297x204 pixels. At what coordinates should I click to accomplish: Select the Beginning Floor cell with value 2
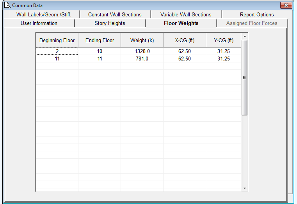tap(57, 51)
